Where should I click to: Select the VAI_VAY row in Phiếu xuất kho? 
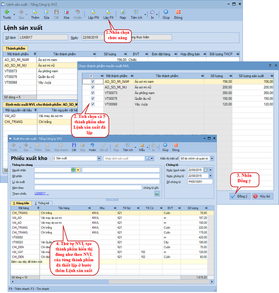pyautogui.click(x=109, y=252)
